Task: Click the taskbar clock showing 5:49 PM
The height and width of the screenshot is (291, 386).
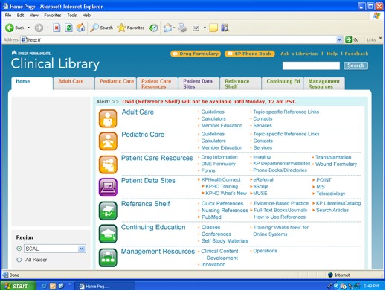Action: pos(371,286)
